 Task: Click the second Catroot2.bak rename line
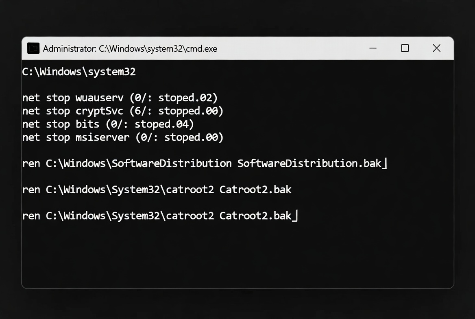click(x=157, y=216)
